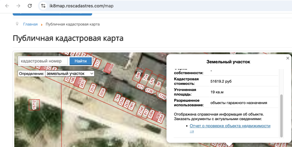
Task: Click Публичная кадастровая карта breadcrumb text
Action: pyautogui.click(x=73, y=24)
